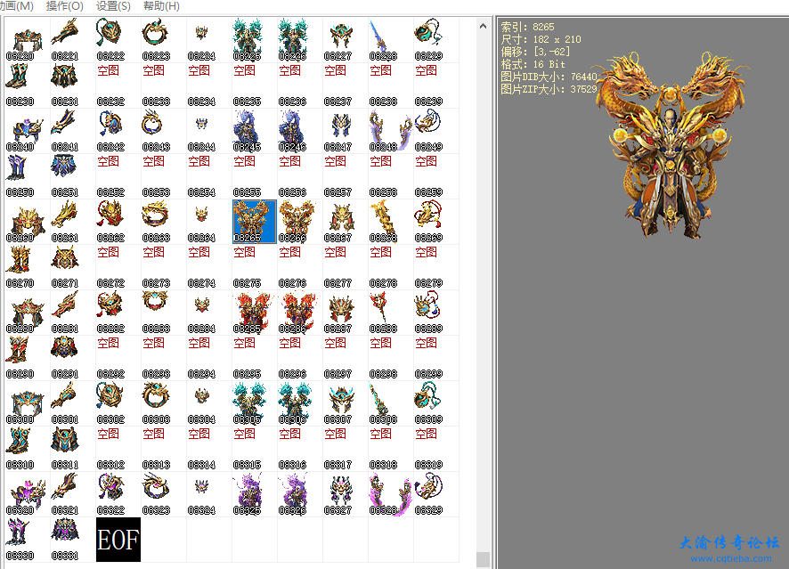Image resolution: width=789 pixels, height=569 pixels.
Task: Select empty slot 08299
Action: point(435,358)
